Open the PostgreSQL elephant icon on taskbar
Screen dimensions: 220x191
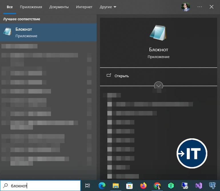212,186
